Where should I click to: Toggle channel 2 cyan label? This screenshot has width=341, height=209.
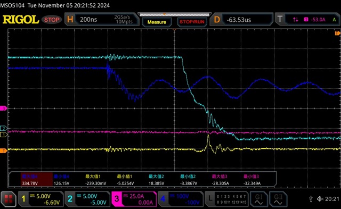click(87, 199)
